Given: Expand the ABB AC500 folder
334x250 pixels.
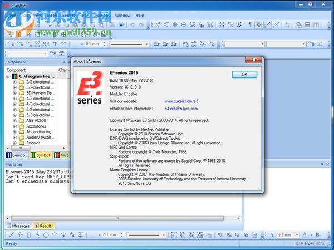Looking at the screenshot, I should [14, 121].
